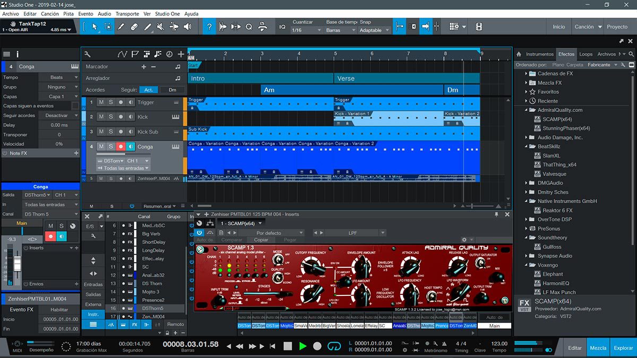The width and height of the screenshot is (637, 358).
Task: Click the Record button in transport
Action: tap(317, 346)
